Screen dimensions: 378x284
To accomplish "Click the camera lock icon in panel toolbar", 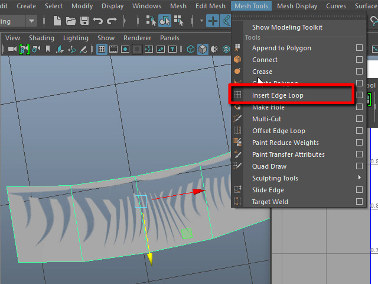I will point(24,50).
